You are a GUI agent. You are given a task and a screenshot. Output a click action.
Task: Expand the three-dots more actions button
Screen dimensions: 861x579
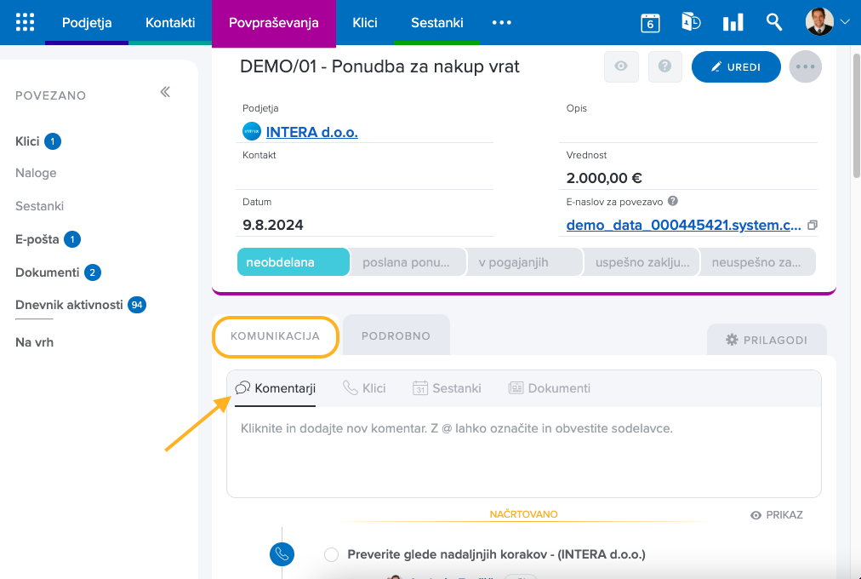pos(805,66)
